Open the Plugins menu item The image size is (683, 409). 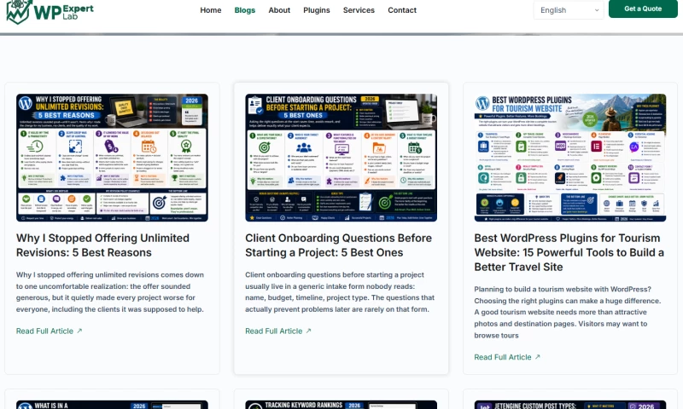(317, 10)
